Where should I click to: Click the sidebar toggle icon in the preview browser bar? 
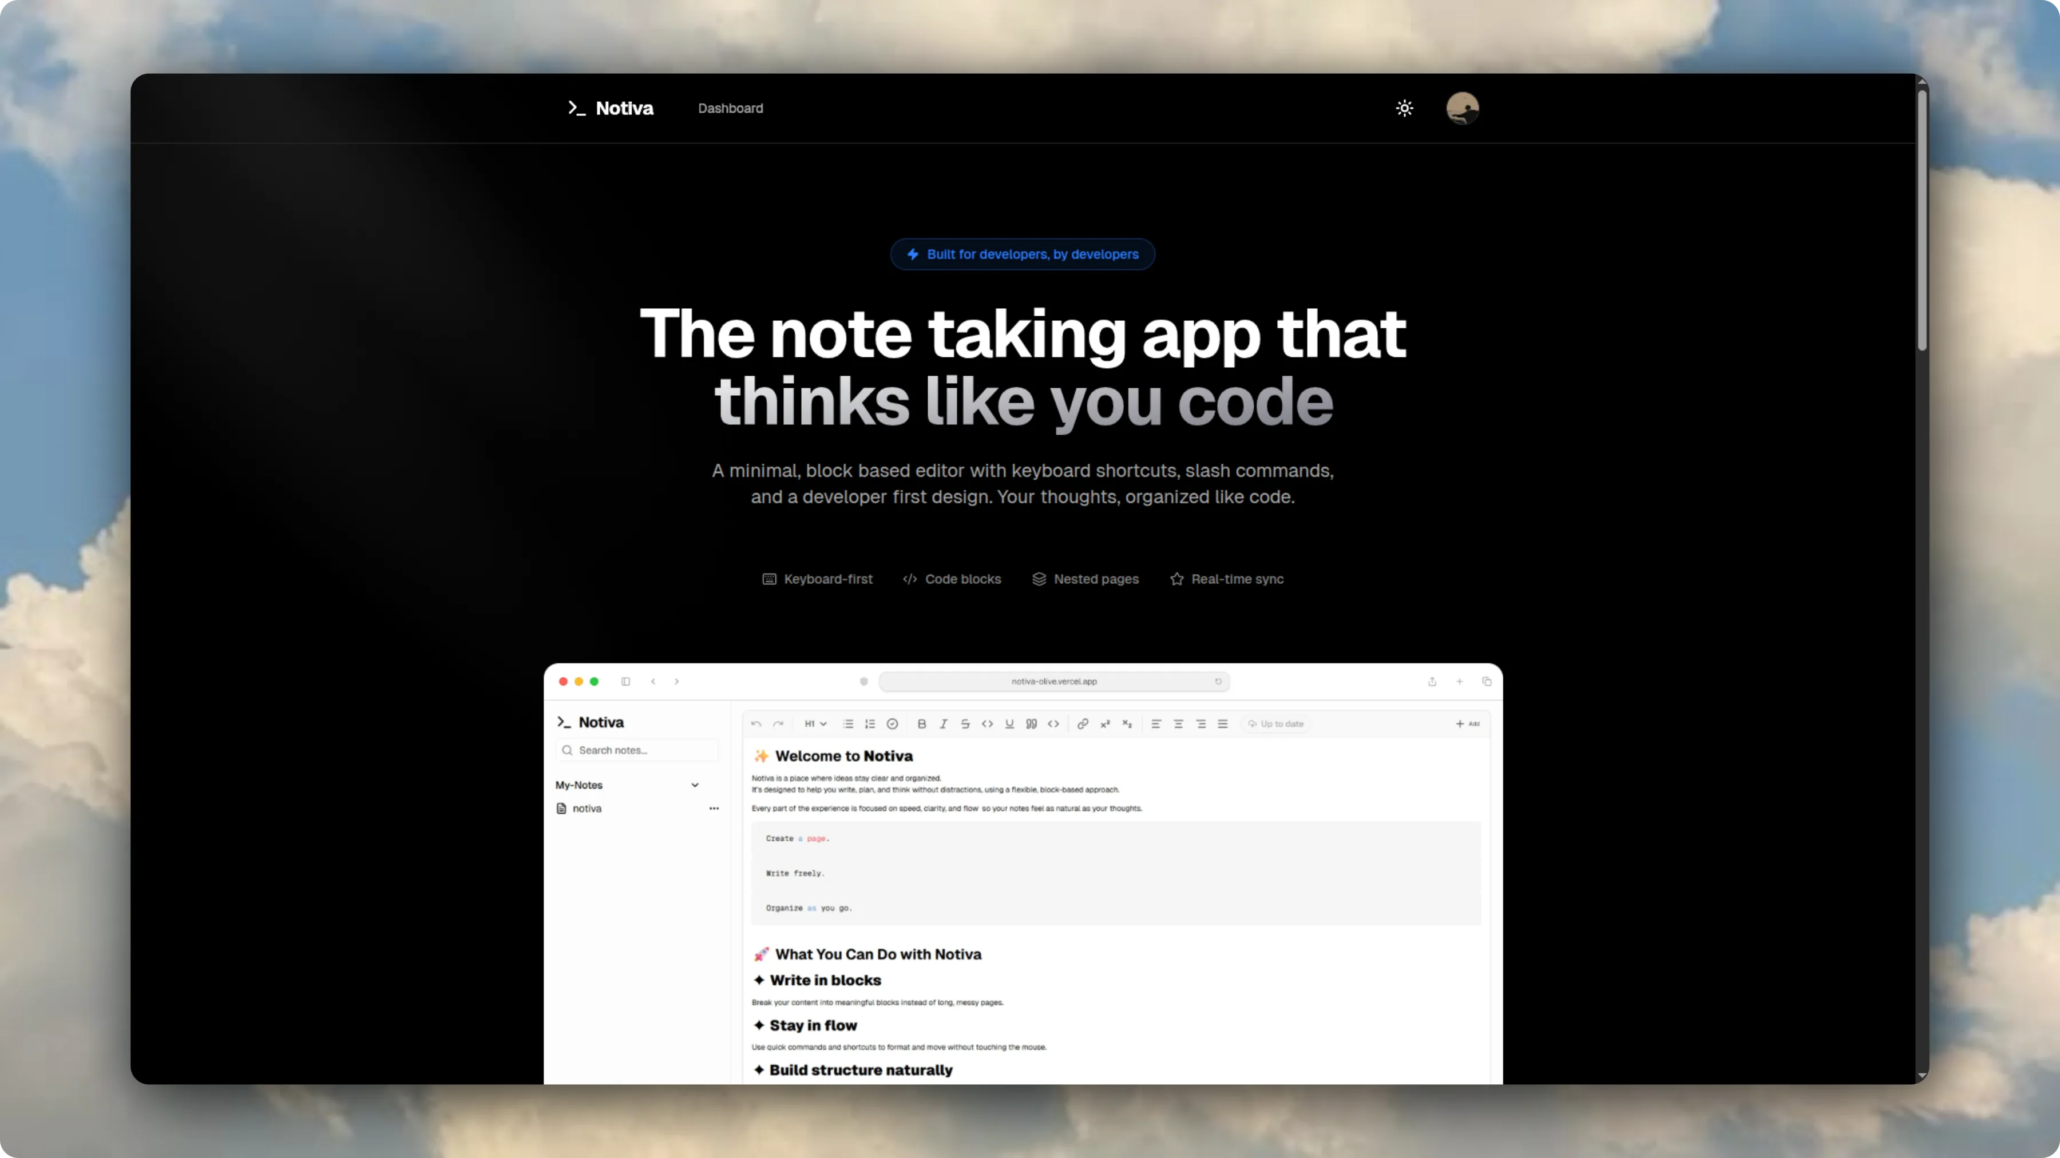click(625, 682)
